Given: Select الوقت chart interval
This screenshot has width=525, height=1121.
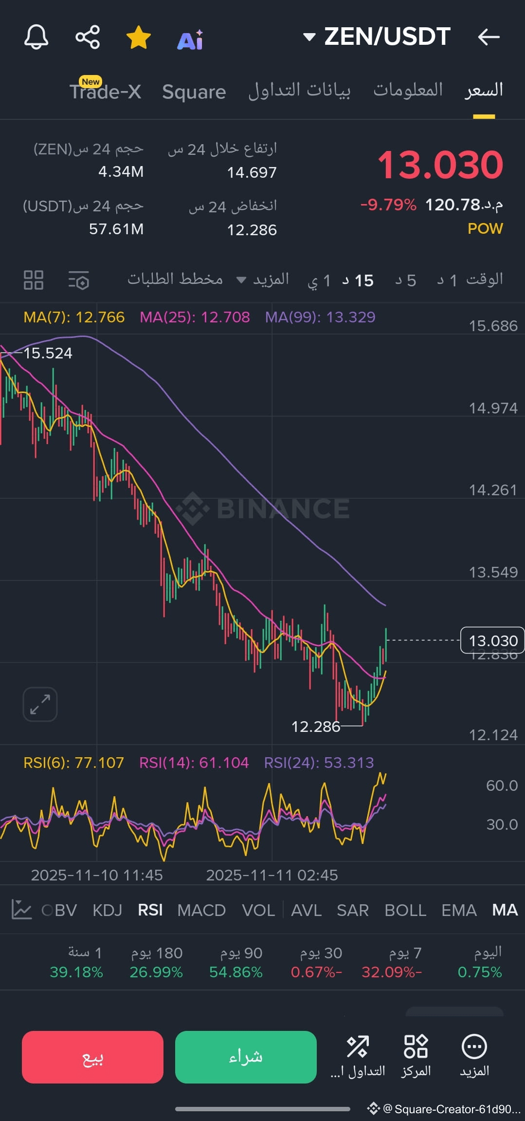Looking at the screenshot, I should [x=485, y=280].
